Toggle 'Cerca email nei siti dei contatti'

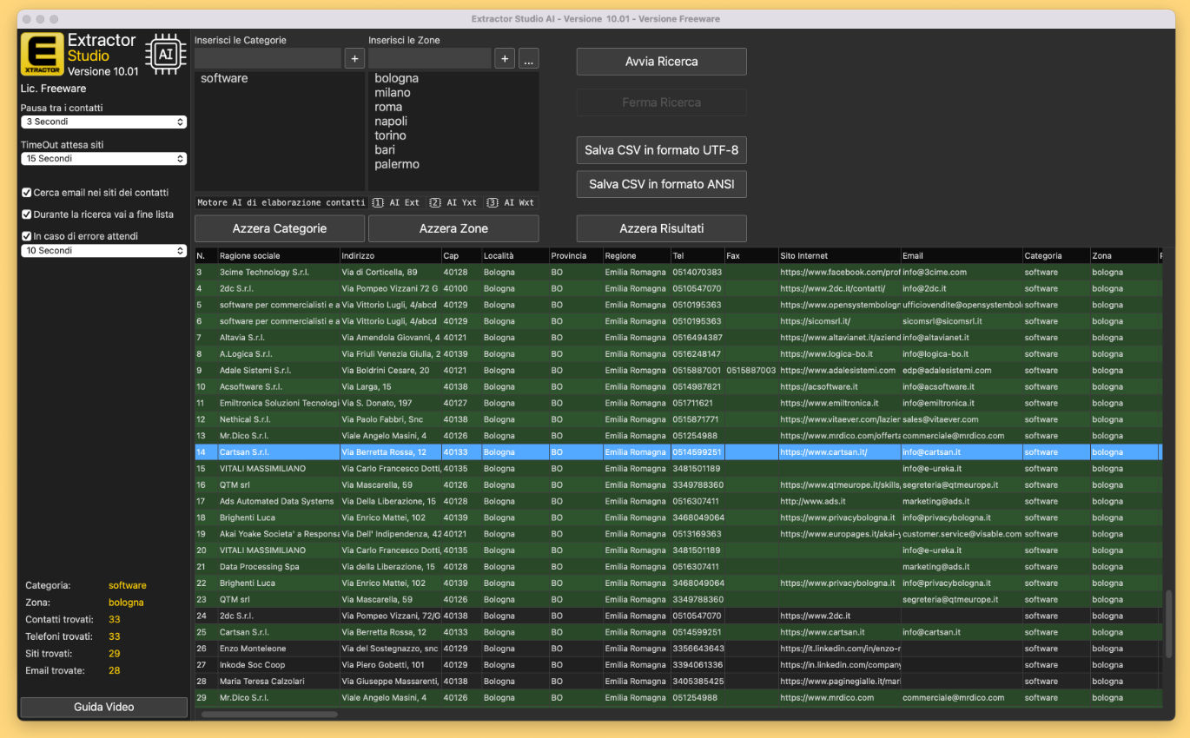pyautogui.click(x=27, y=193)
